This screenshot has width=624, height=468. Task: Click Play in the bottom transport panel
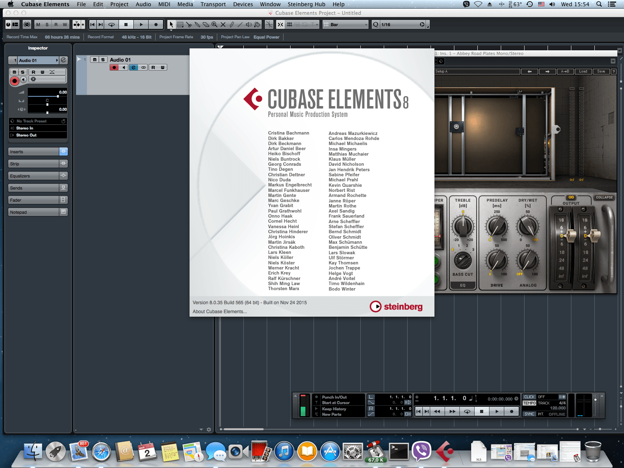pos(497,411)
